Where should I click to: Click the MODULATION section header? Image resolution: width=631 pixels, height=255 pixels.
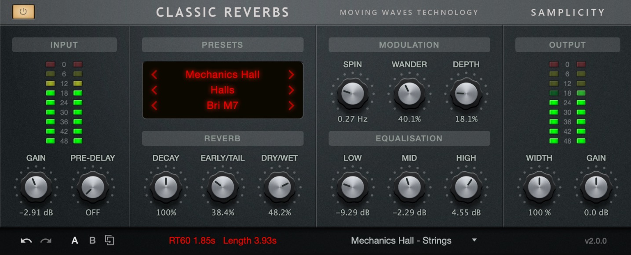[x=409, y=45]
